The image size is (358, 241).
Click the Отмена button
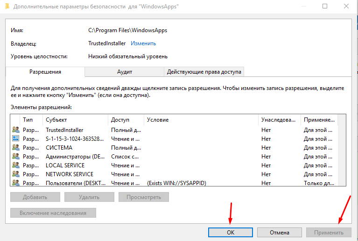coord(279,232)
